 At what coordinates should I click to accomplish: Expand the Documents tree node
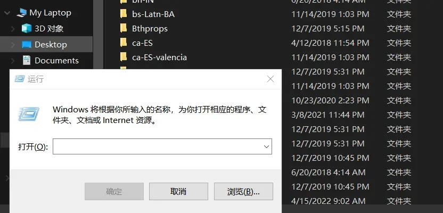(x=13, y=61)
